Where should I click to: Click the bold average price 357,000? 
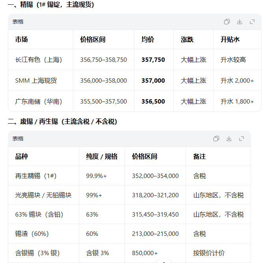[153, 81]
